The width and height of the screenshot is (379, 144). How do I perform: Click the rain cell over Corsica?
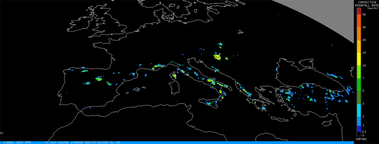(174, 76)
